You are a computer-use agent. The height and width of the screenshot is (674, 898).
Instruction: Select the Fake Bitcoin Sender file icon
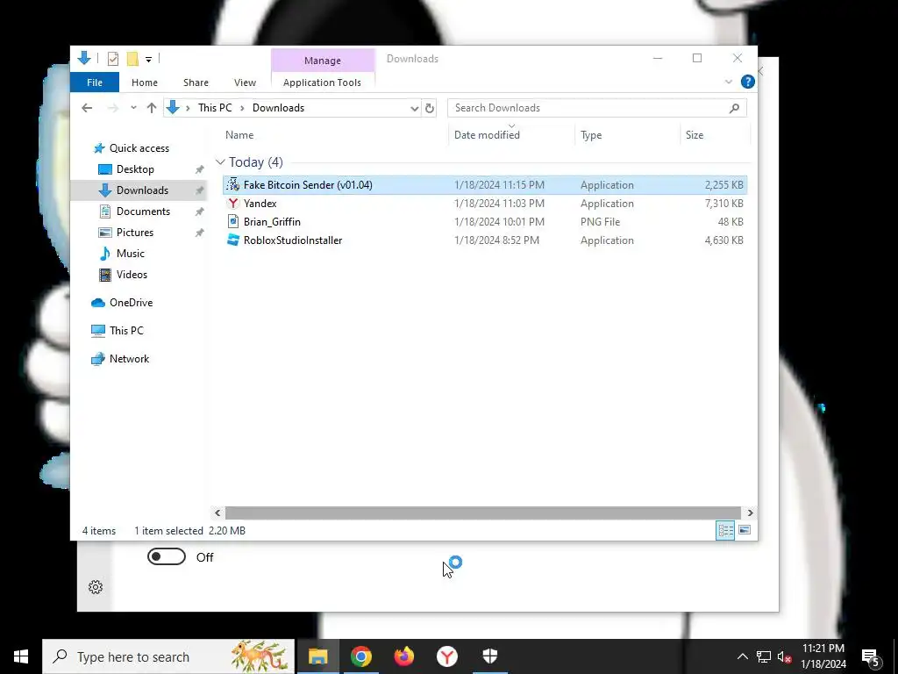(x=232, y=184)
